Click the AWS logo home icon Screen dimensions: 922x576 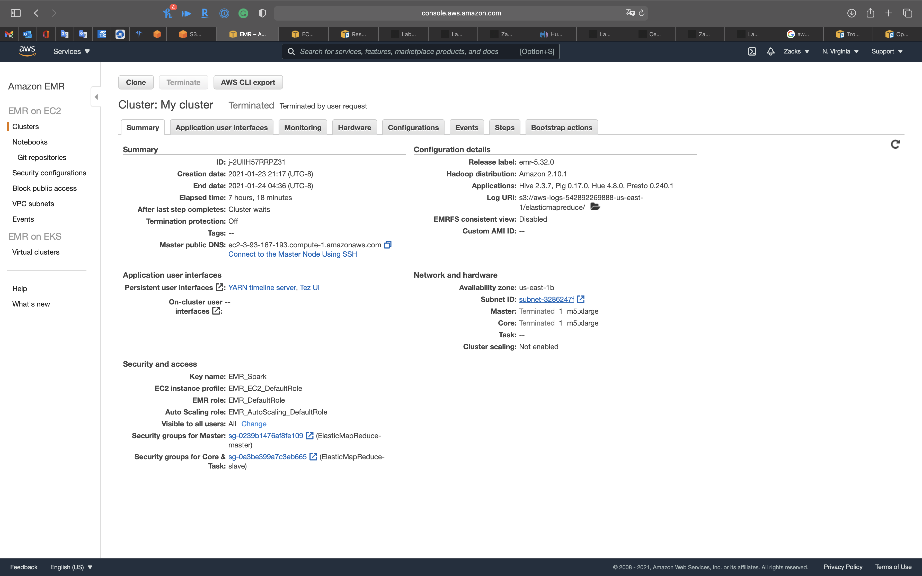[x=28, y=51]
